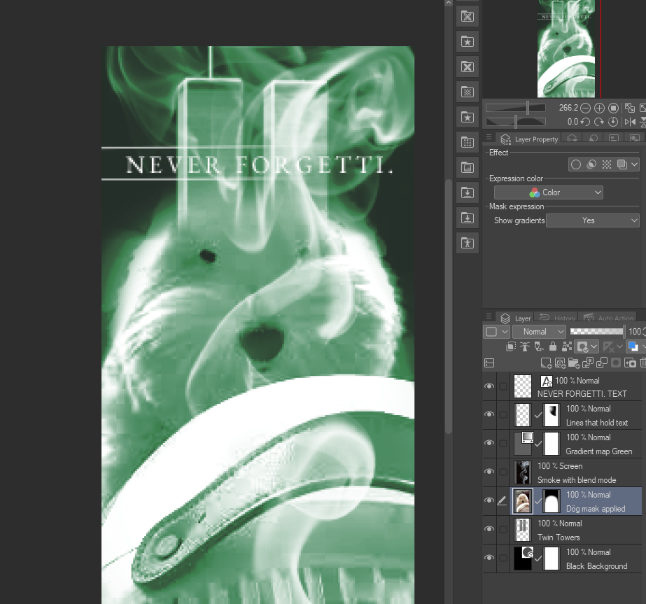Select the Black Background layer name
This screenshot has height=604, width=646.
pos(596,566)
